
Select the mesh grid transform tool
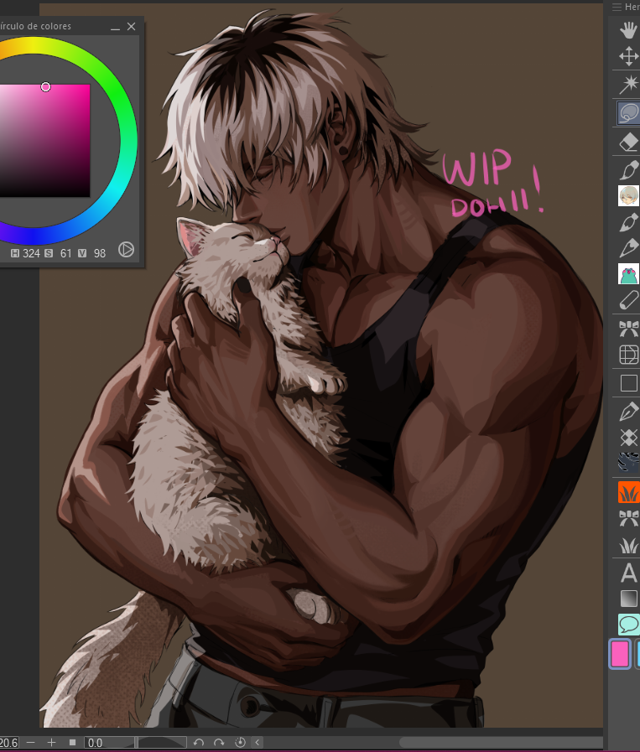[x=628, y=355]
